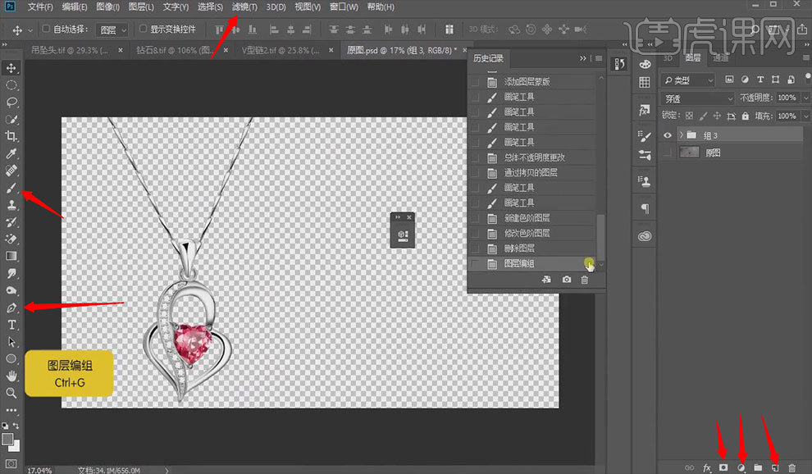This screenshot has width=812, height=474.
Task: Toggle lock all for the layer
Action: tap(745, 116)
